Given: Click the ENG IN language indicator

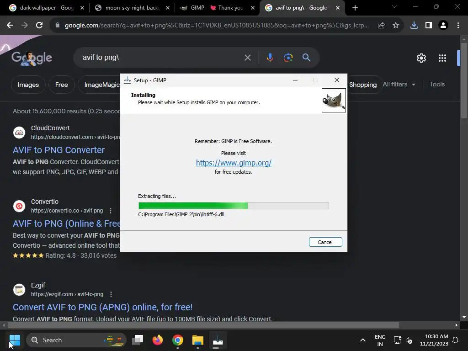Looking at the screenshot, I should click(x=380, y=340).
